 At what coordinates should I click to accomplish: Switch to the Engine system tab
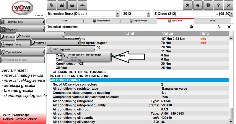[x=139, y=21]
